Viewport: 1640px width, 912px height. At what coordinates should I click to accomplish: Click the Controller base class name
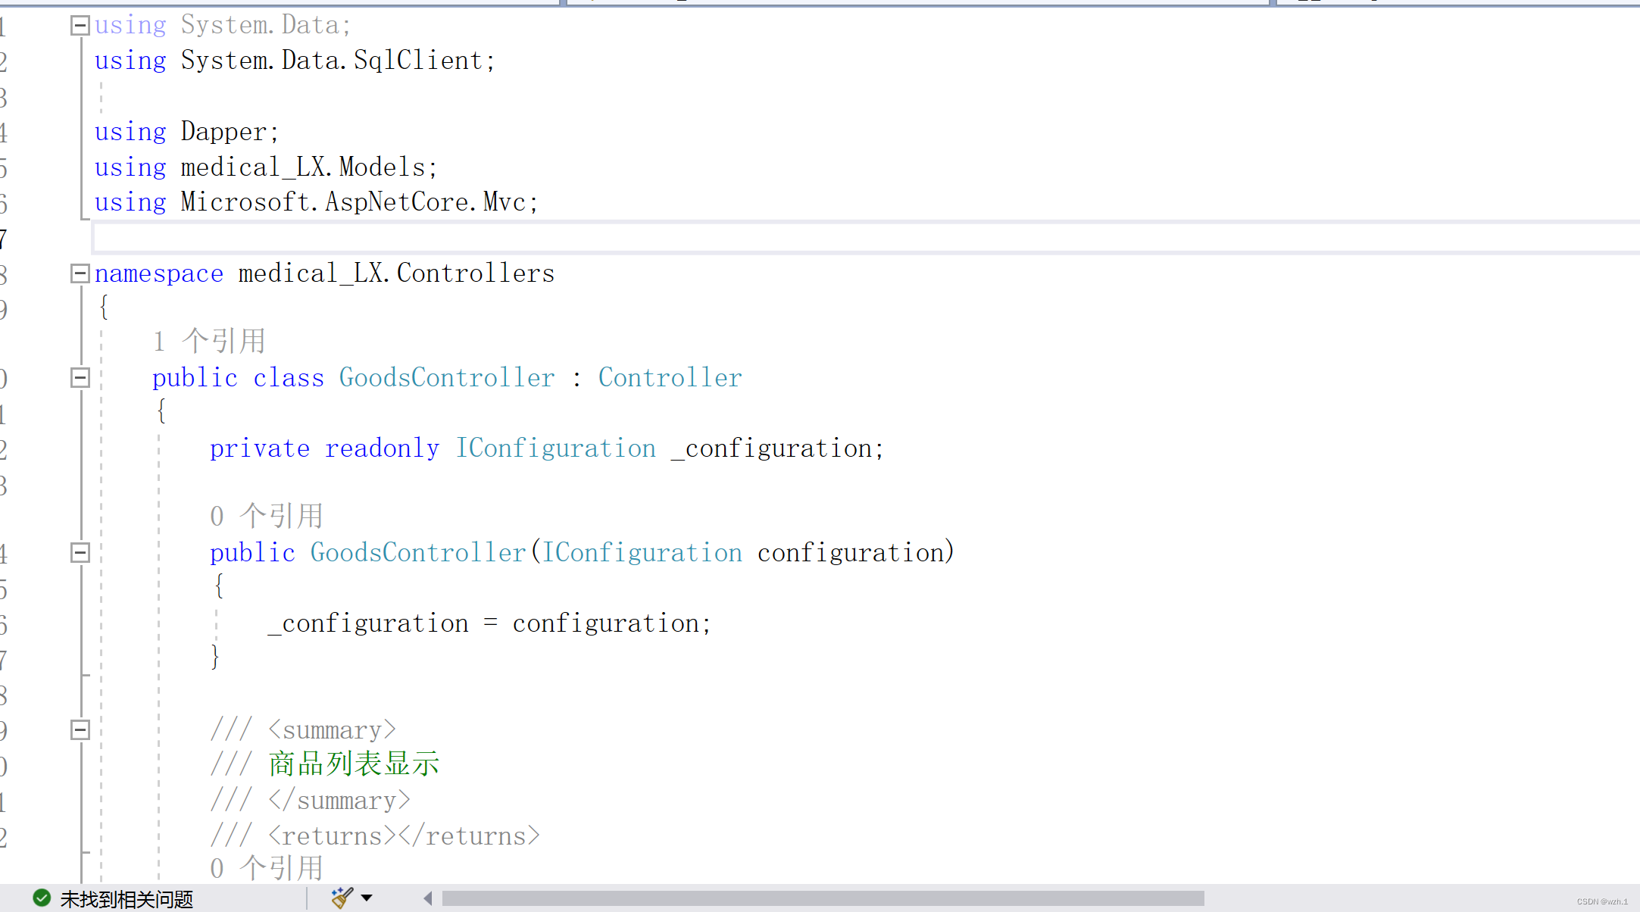click(669, 377)
